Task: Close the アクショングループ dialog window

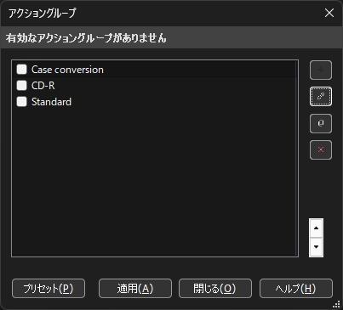Action: (x=329, y=13)
